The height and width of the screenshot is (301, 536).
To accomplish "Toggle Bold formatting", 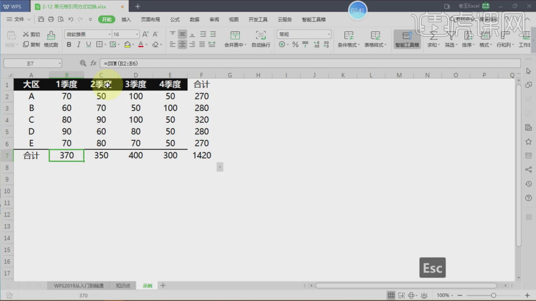I will click(69, 45).
